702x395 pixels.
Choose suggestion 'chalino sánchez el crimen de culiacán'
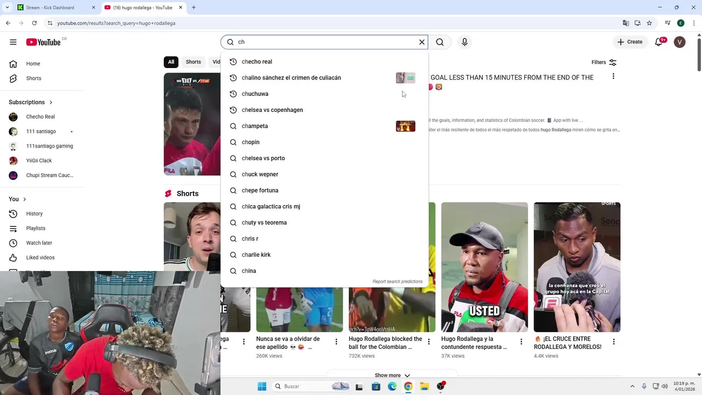(x=324, y=78)
